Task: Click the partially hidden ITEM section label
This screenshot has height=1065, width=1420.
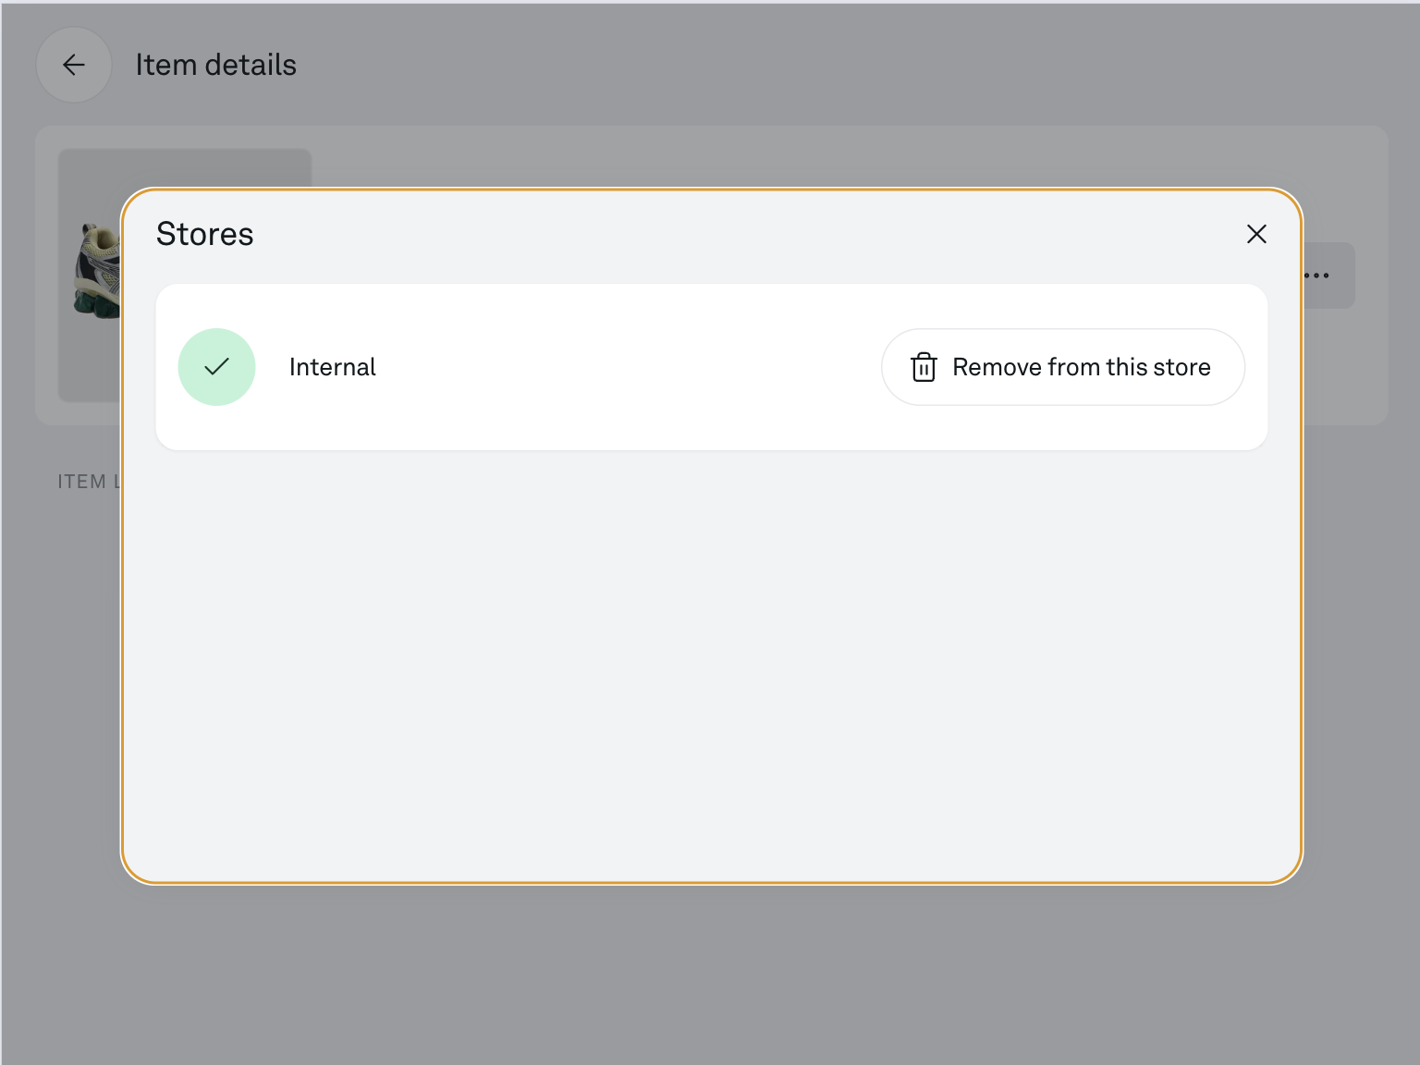Action: 87,482
